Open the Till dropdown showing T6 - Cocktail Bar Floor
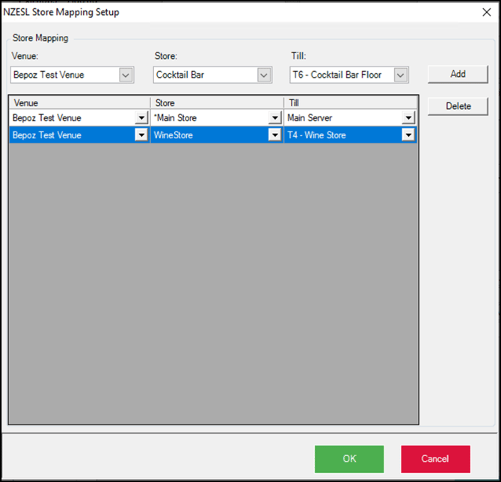 (401, 75)
